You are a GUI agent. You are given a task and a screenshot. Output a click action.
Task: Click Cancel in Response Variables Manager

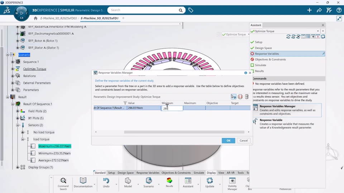coord(244,140)
